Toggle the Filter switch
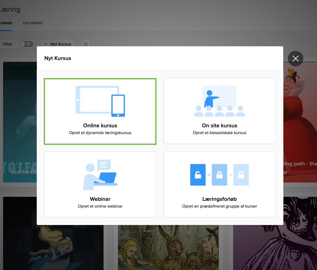Screen dimensions: 317x270 26,44
